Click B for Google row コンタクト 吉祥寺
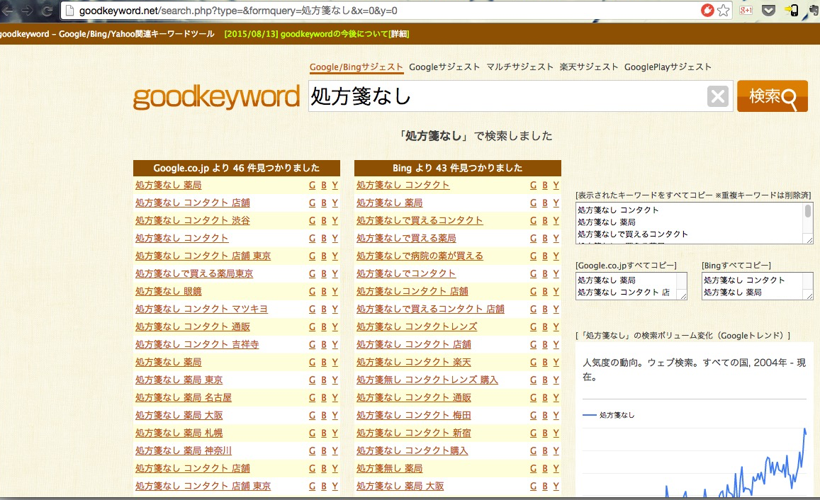Screen dimensions: 820x500 (324, 345)
